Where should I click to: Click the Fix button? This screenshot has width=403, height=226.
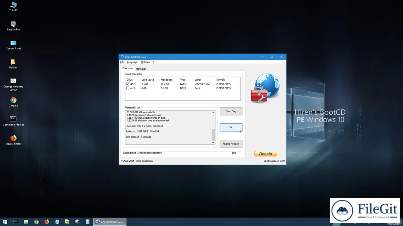coord(231,127)
